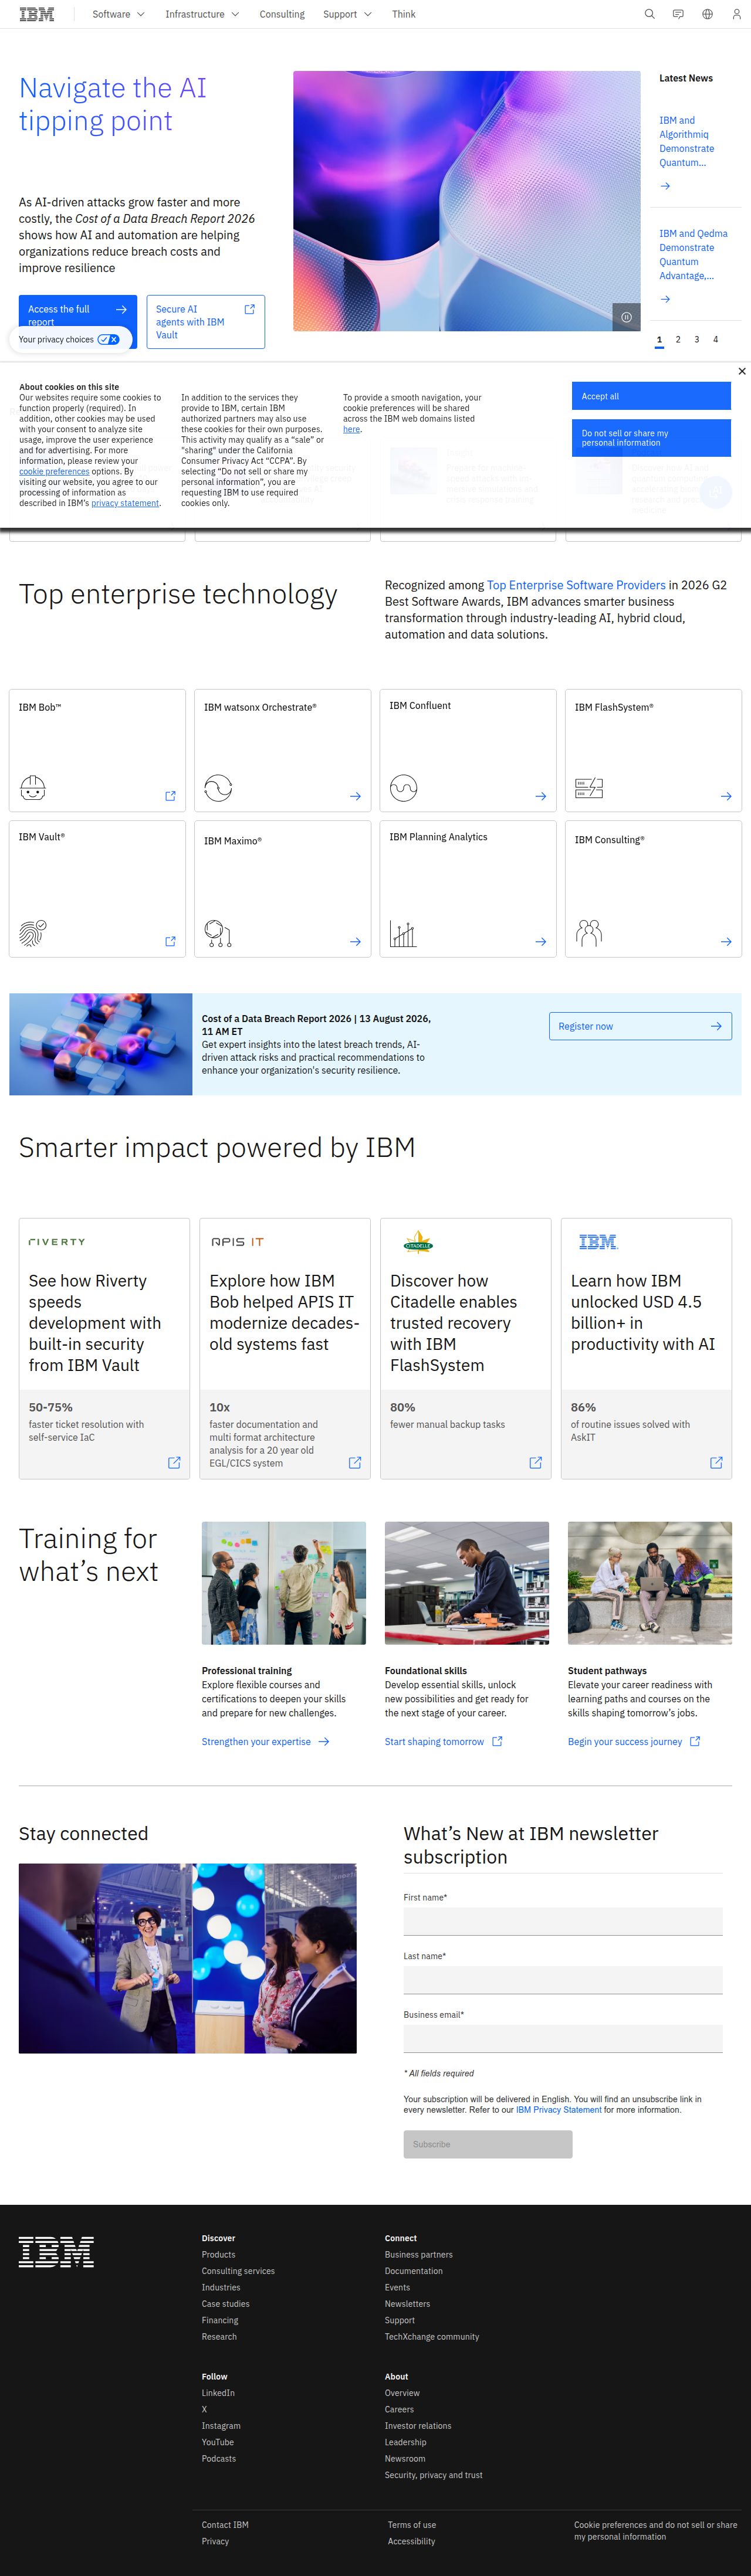This screenshot has width=751, height=2576.
Task: Open IBM Vault external link icon
Action: point(170,941)
